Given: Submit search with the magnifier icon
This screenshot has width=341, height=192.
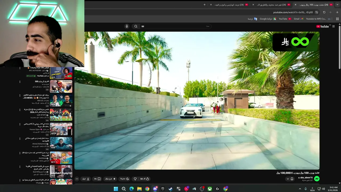Looking at the screenshot, I should click(x=136, y=26).
